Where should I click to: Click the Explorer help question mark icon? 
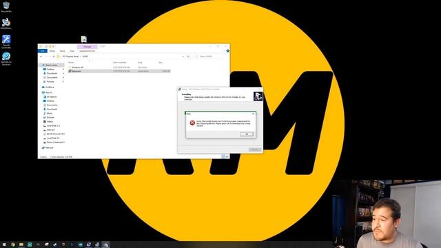click(x=227, y=51)
